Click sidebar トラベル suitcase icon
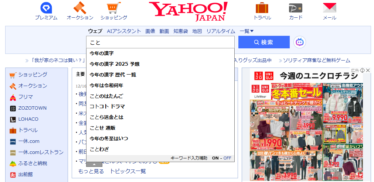This screenshot has height=182, width=374. pyautogui.click(x=13, y=131)
